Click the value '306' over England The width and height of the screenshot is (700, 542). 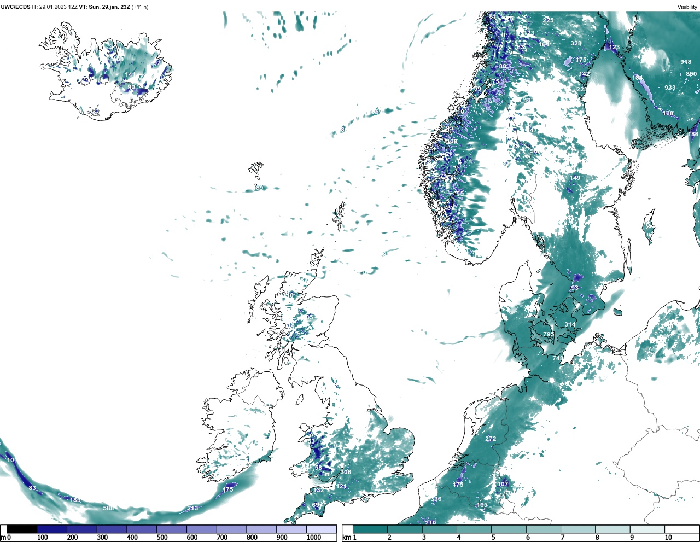346,472
